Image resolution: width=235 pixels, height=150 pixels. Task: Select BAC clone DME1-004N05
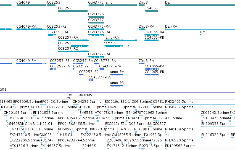point(151,98)
